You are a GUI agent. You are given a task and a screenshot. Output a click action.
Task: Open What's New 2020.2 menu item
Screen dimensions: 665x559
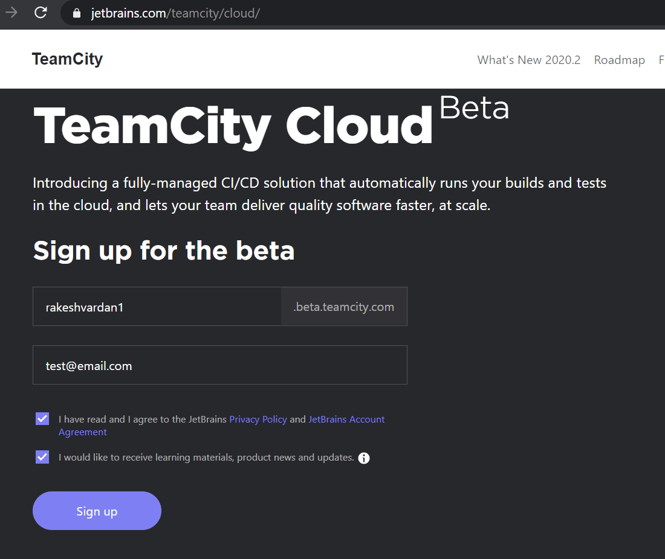528,60
